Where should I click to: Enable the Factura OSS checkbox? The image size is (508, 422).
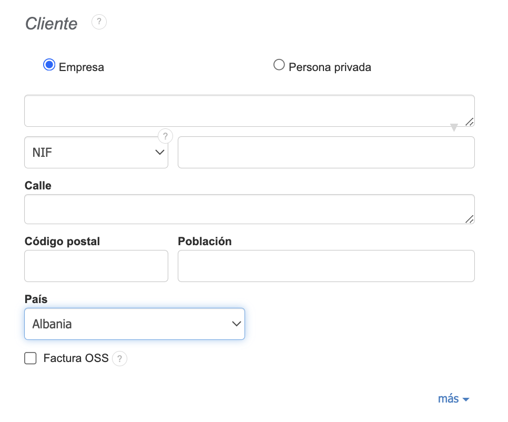[31, 358]
